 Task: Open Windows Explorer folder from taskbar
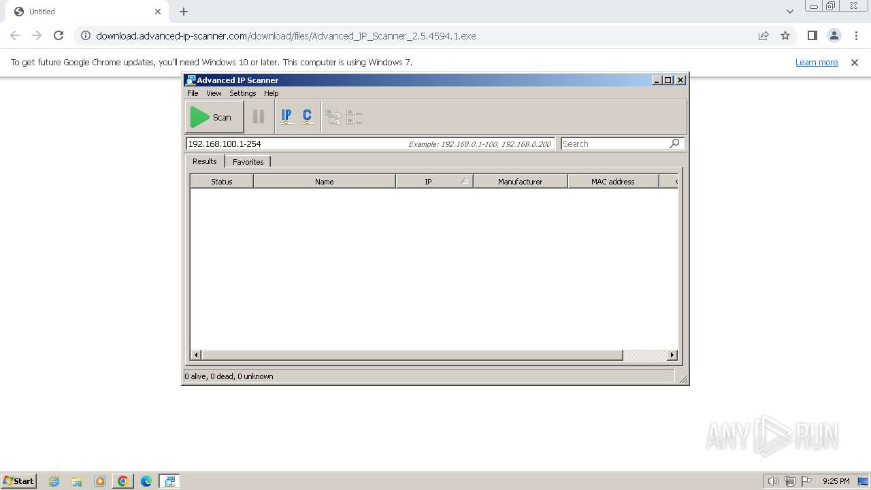pyautogui.click(x=77, y=481)
